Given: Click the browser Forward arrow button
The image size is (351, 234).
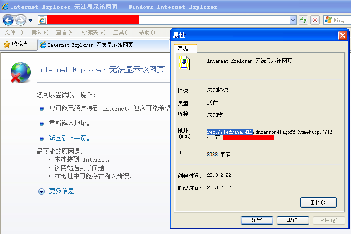Looking at the screenshot, I should (x=21, y=20).
